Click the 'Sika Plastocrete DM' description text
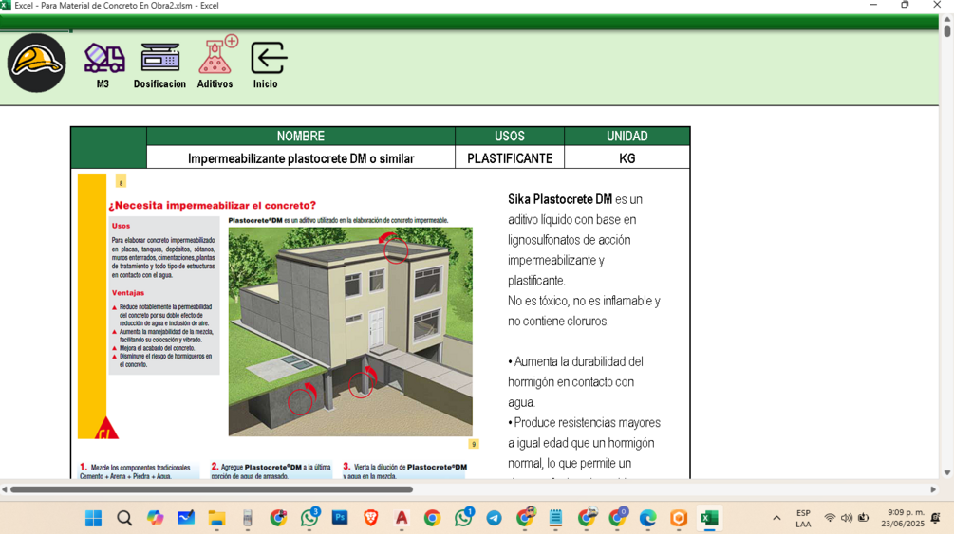The width and height of the screenshot is (954, 534). click(x=560, y=199)
